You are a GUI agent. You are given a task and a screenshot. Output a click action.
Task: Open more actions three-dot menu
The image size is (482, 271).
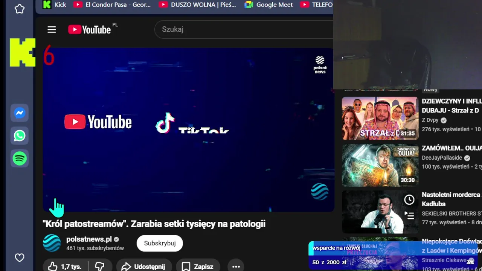click(236, 266)
